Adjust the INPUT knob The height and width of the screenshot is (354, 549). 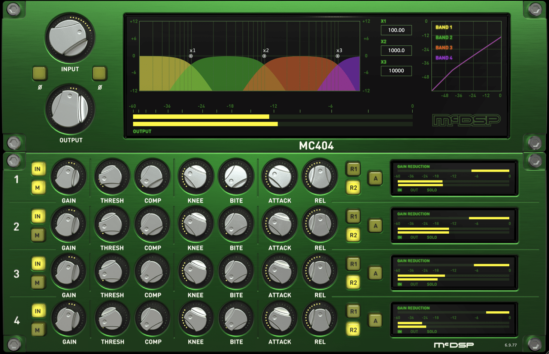point(70,37)
